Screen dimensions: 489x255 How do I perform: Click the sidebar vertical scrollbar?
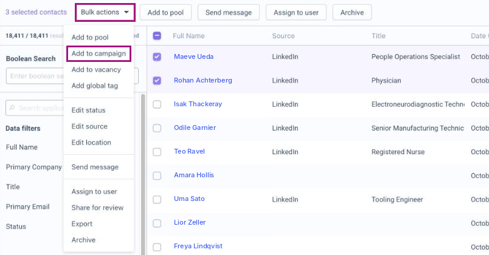pos(143,174)
